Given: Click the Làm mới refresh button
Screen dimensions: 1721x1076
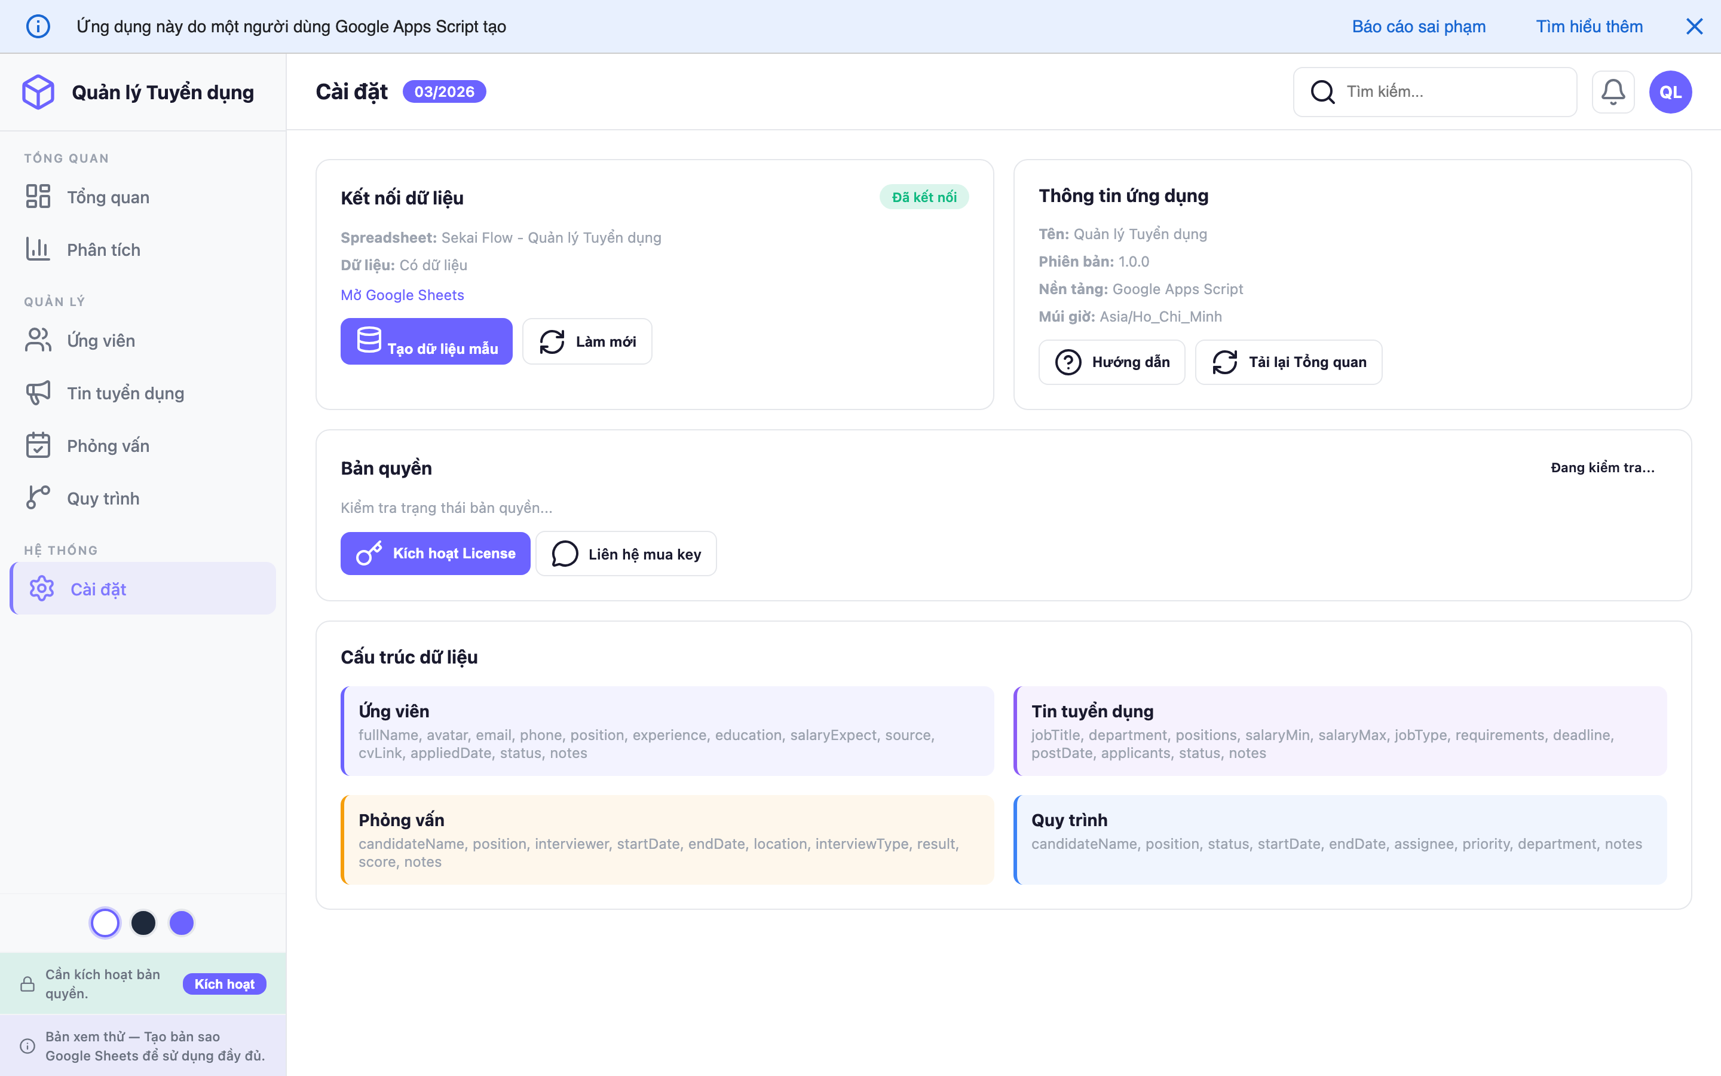Looking at the screenshot, I should pos(587,341).
